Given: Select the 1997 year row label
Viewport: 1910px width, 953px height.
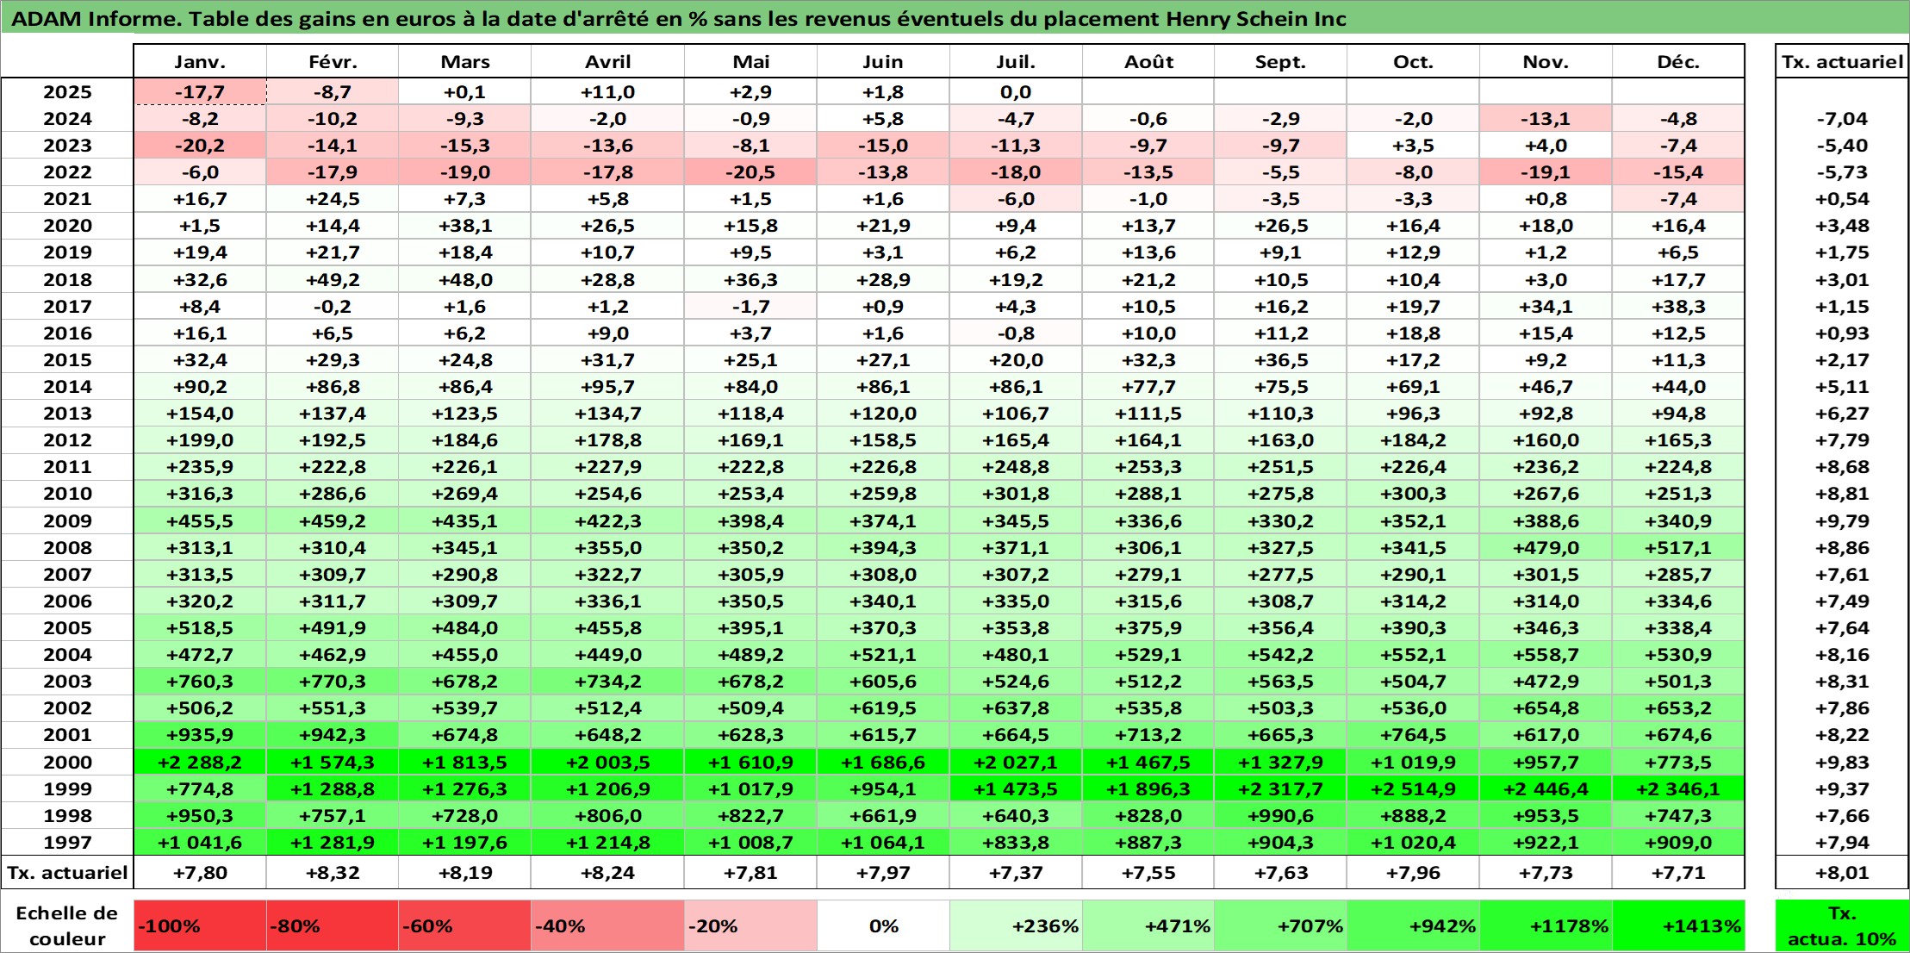Looking at the screenshot, I should pos(67,842).
